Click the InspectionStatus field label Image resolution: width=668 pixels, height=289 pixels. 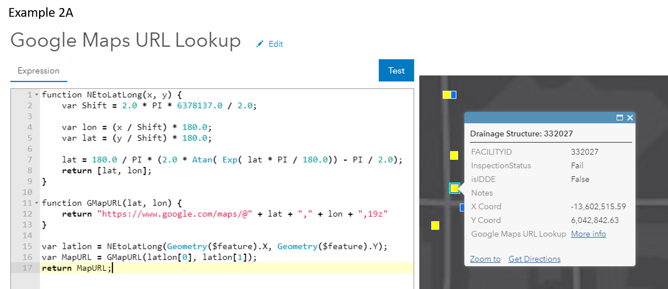[x=501, y=166]
